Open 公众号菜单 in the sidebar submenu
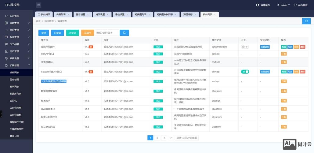Viewport: 314px width, 153px height. 16,108
